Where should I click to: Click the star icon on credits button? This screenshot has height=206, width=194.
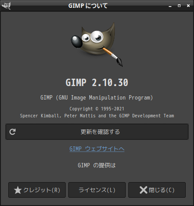click(18, 190)
